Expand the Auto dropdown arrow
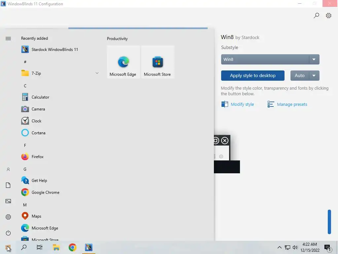Image resolution: width=338 pixels, height=254 pixels. click(314, 76)
